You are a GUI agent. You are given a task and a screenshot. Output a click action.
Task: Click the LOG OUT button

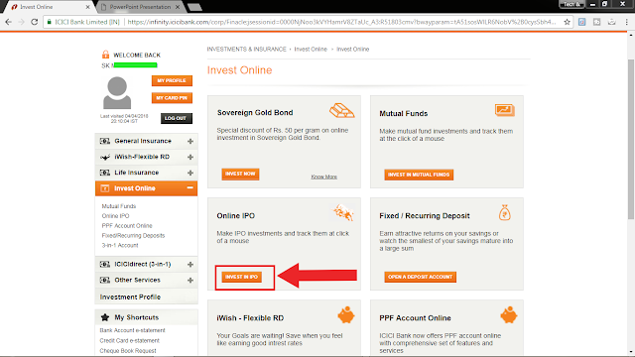coord(177,118)
